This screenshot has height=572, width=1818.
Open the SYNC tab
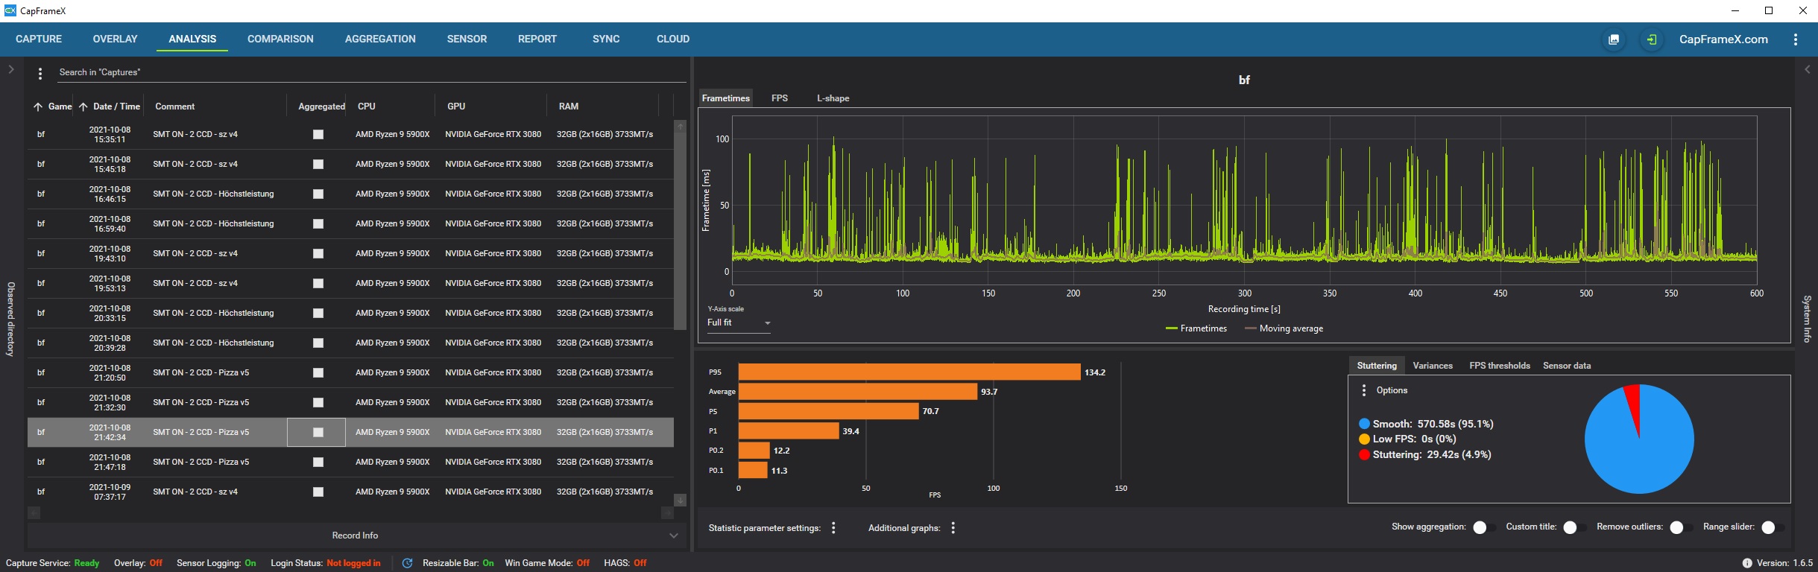606,39
